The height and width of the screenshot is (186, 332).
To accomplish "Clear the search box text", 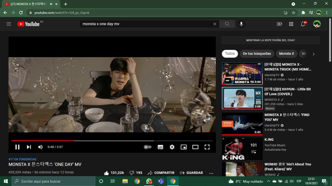I will tap(215, 24).
